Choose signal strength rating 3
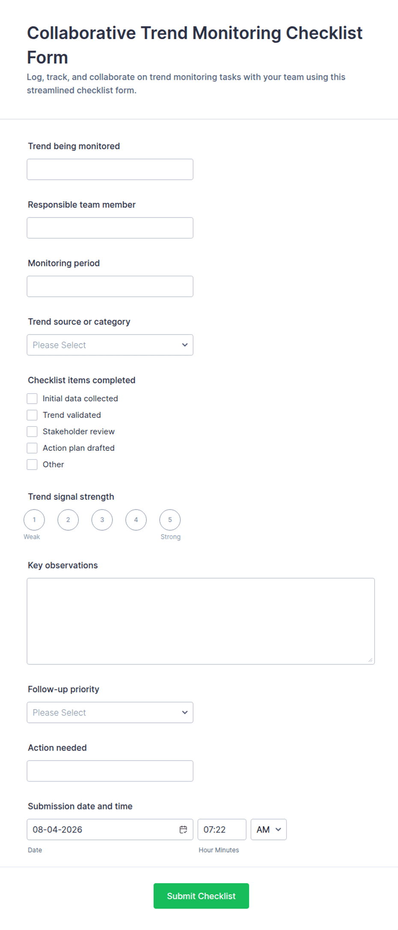The image size is (398, 930). click(102, 520)
